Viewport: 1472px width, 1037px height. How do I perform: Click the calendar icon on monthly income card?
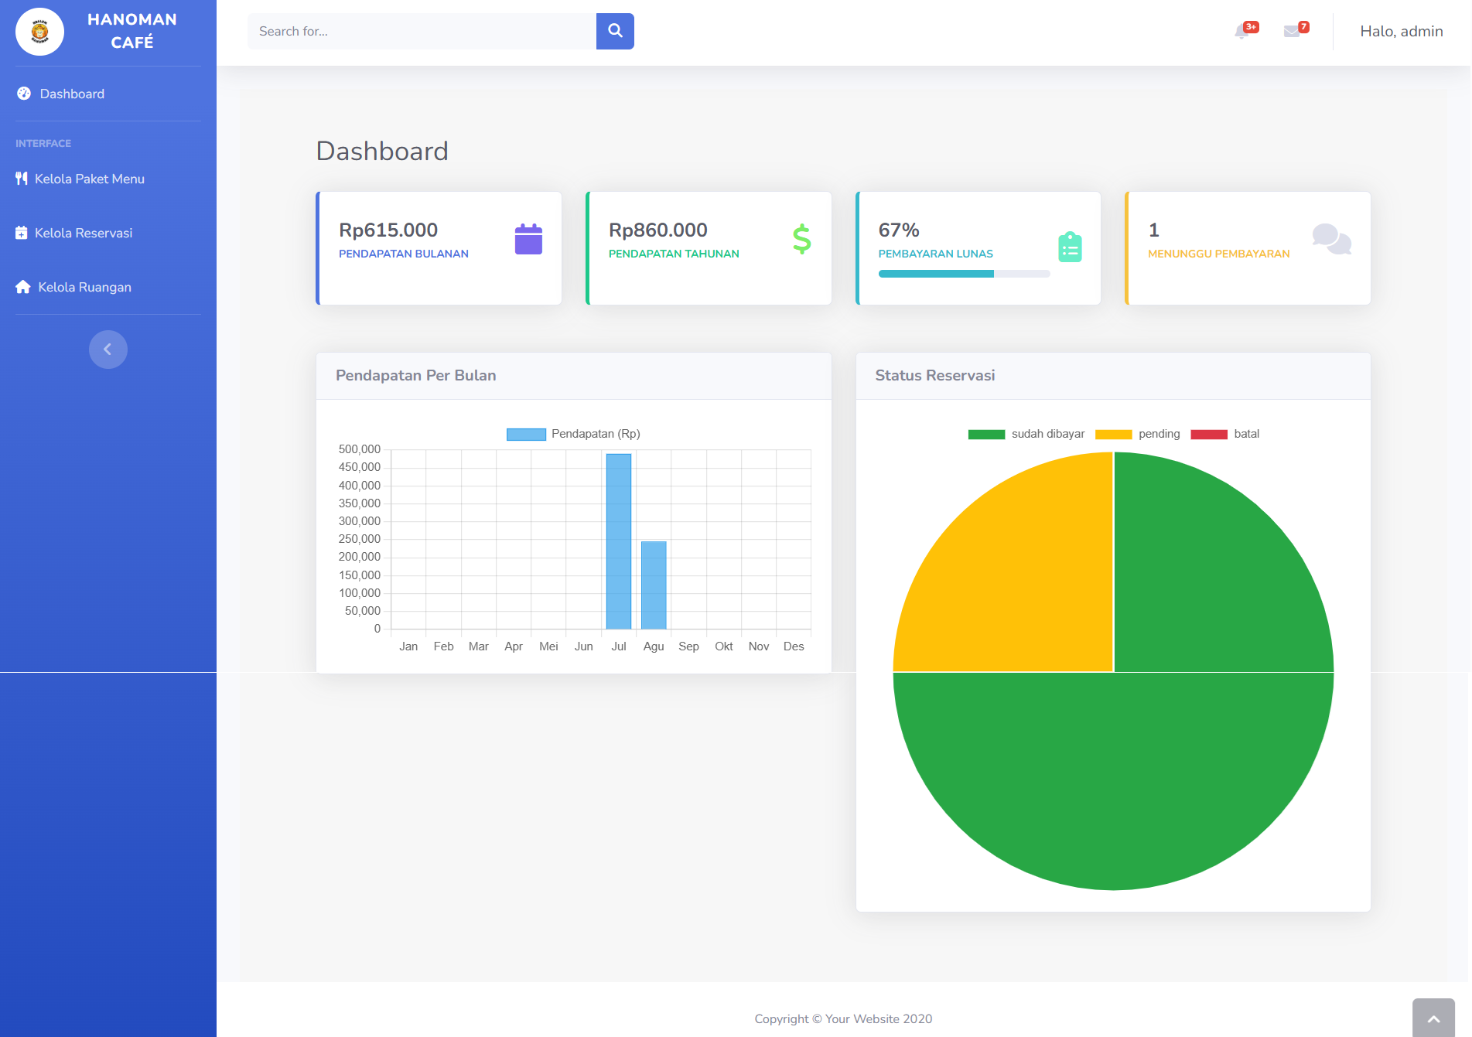(x=528, y=240)
